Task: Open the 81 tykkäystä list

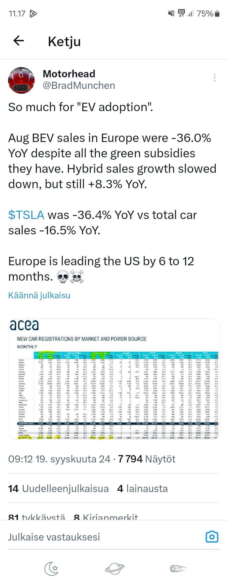Action: pos(37,517)
